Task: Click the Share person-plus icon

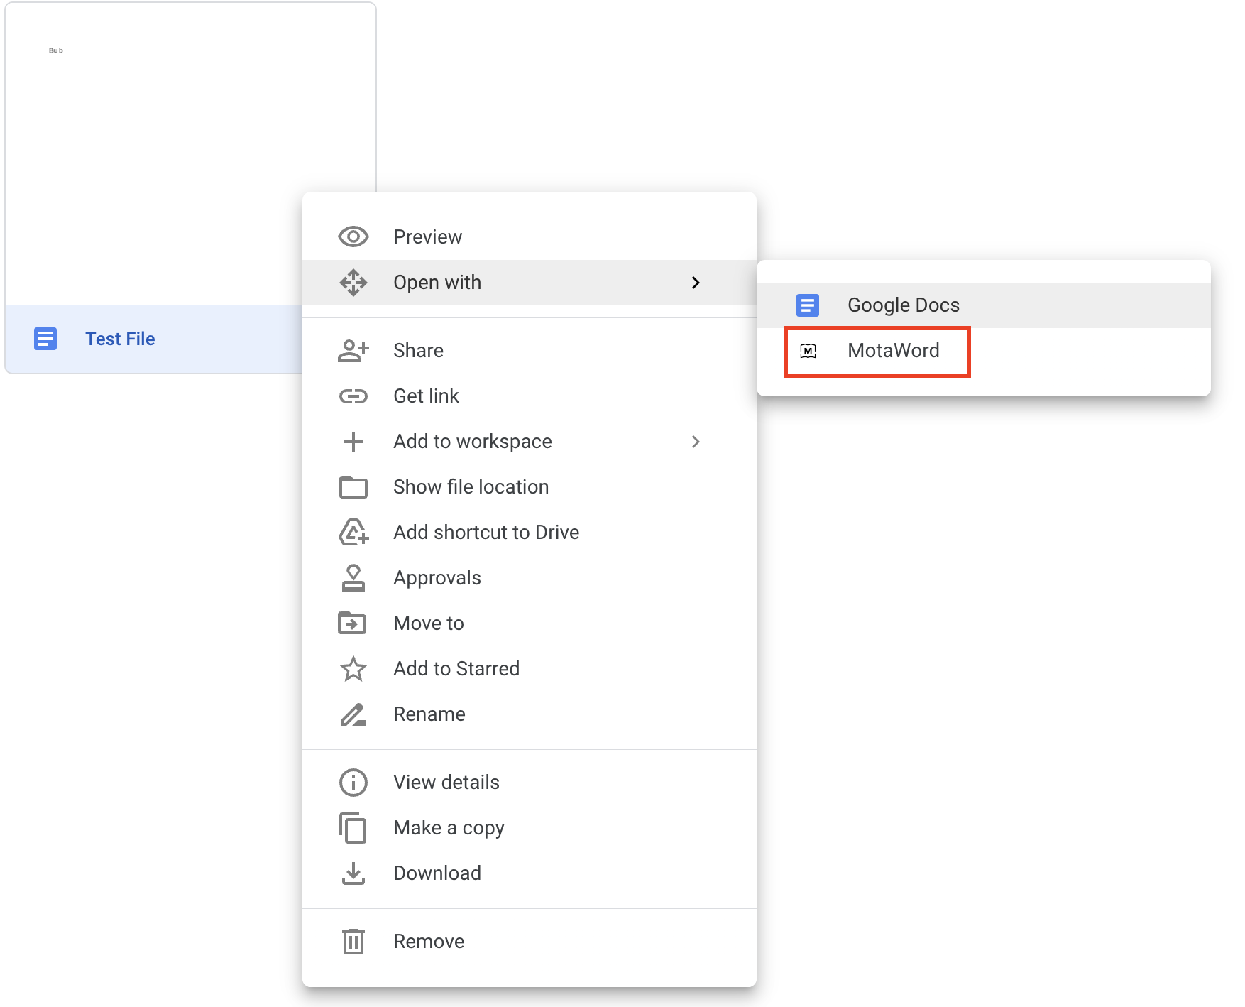Action: [353, 351]
